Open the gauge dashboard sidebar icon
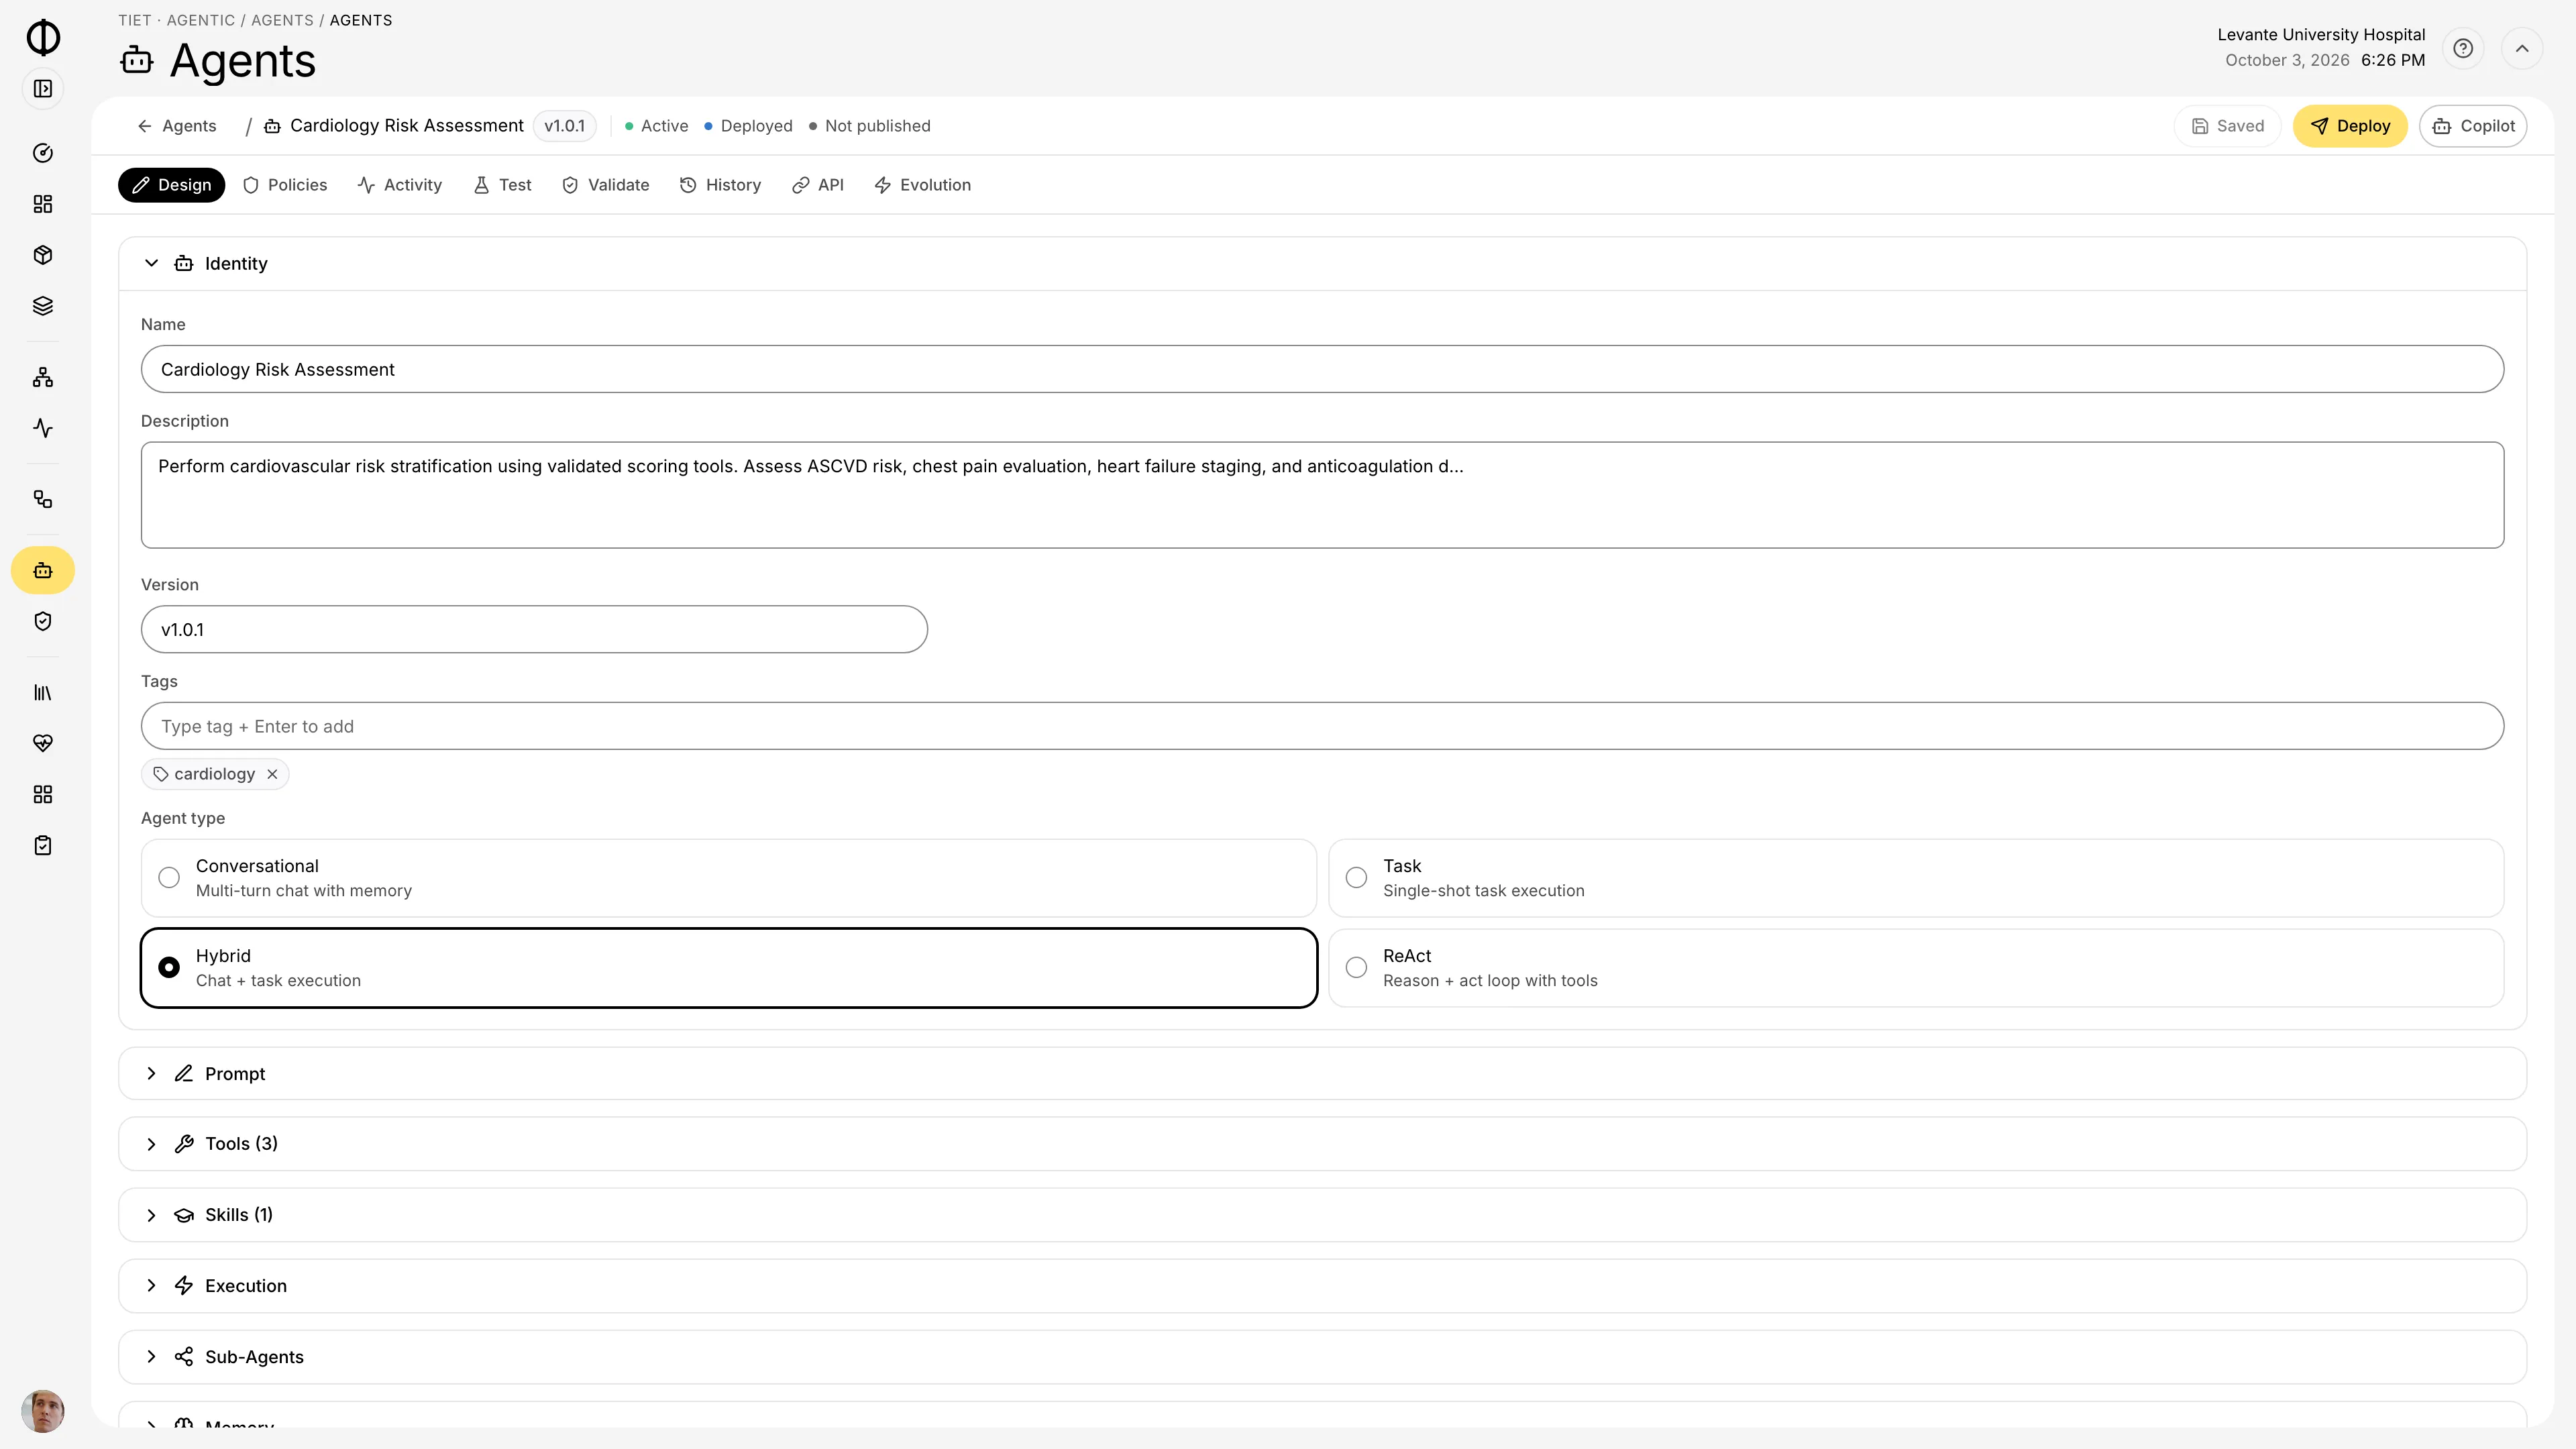 pyautogui.click(x=43, y=153)
